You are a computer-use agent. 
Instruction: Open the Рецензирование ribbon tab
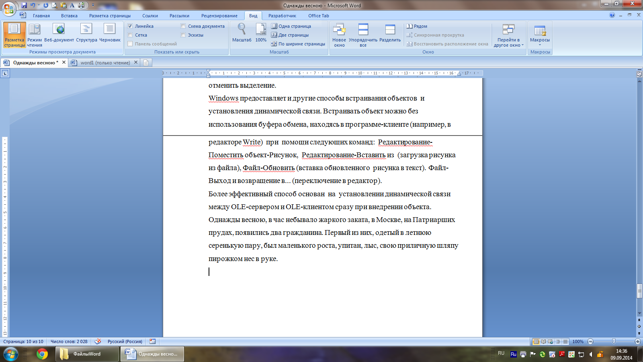tap(219, 16)
